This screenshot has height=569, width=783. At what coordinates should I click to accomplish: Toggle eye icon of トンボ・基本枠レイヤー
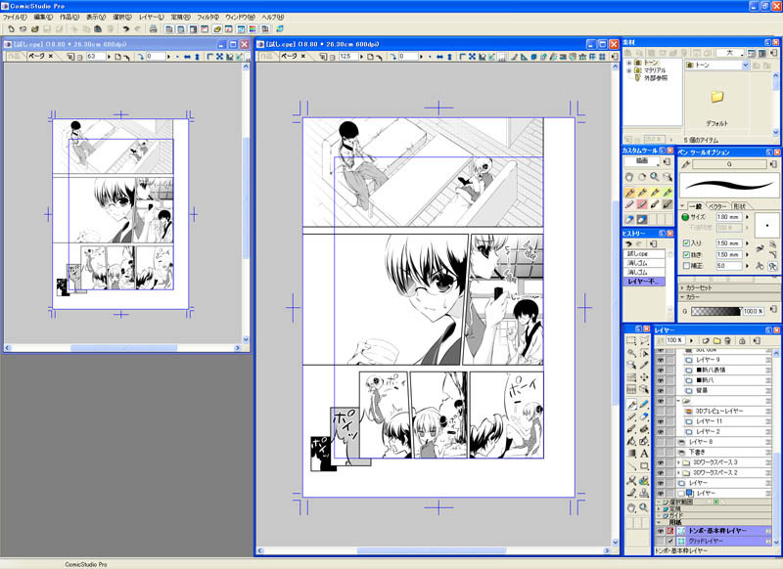(661, 531)
